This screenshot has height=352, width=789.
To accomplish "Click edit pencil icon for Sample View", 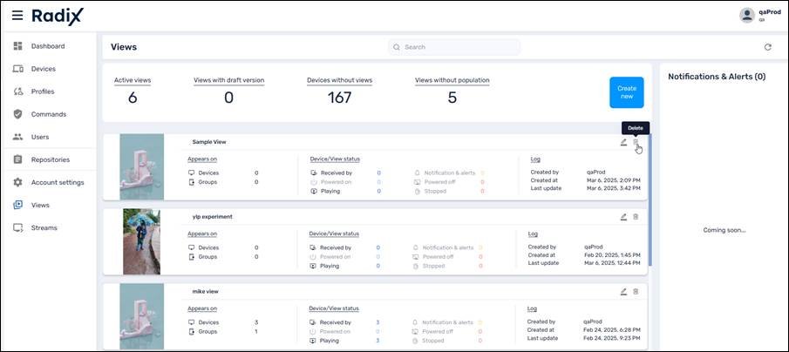I will [x=623, y=142].
